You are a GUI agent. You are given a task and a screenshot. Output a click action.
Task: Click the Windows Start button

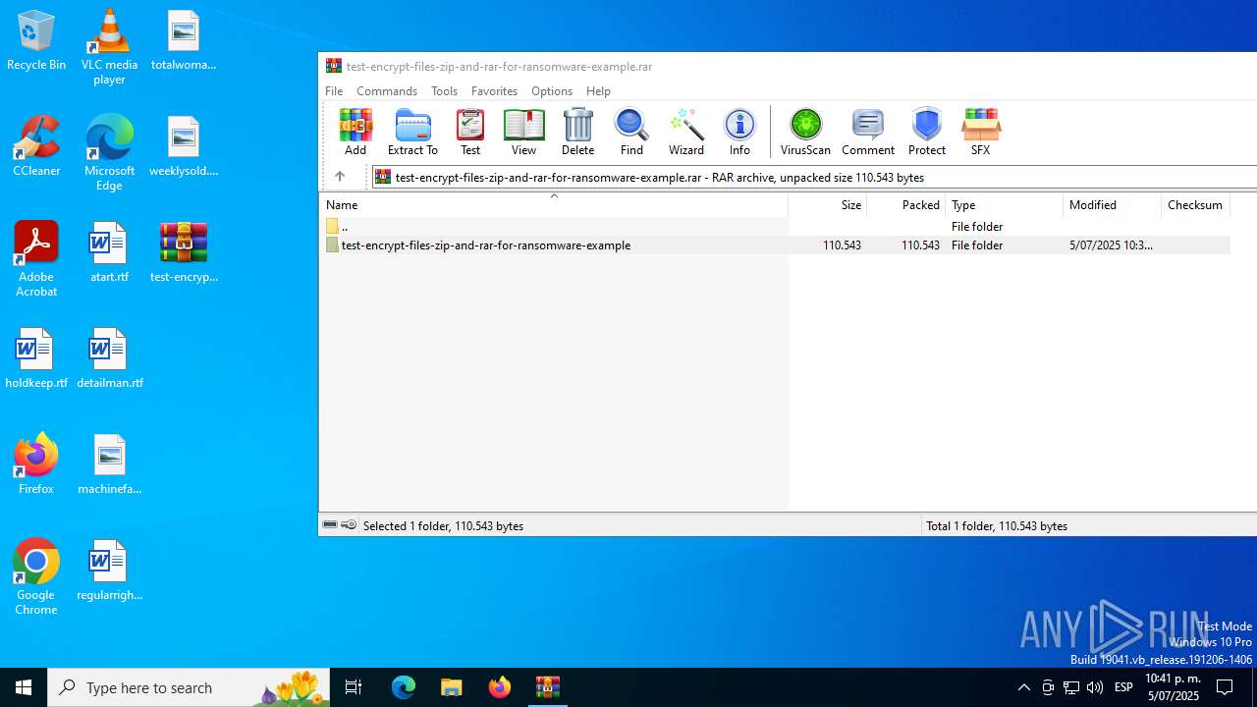point(24,687)
